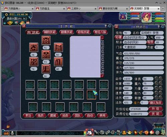Open the golden map book icon
This screenshot has height=137, width=167.
coord(10,23)
